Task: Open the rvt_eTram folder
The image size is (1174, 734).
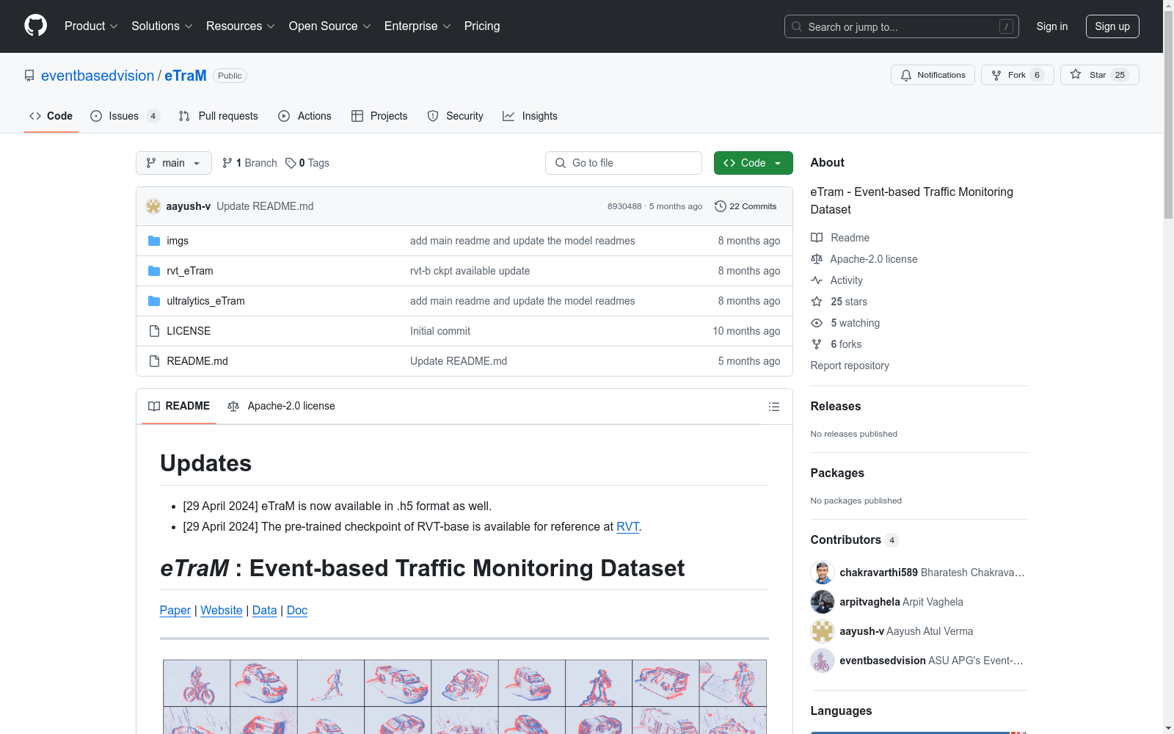Action: tap(190, 271)
